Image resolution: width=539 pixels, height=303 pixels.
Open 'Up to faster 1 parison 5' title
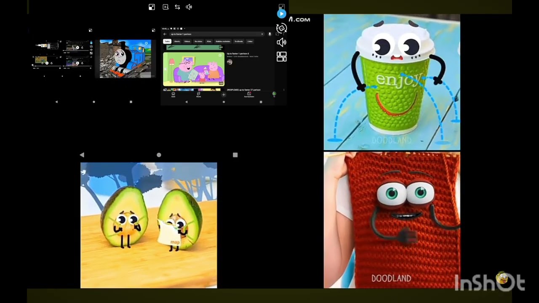tap(238, 53)
